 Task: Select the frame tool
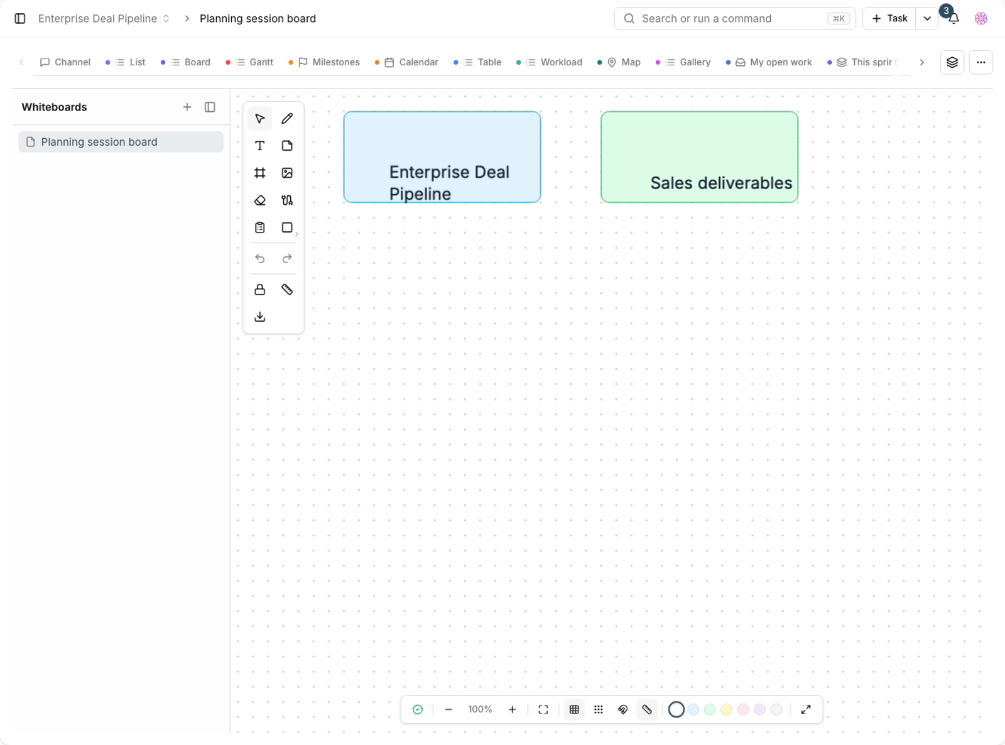pos(259,173)
